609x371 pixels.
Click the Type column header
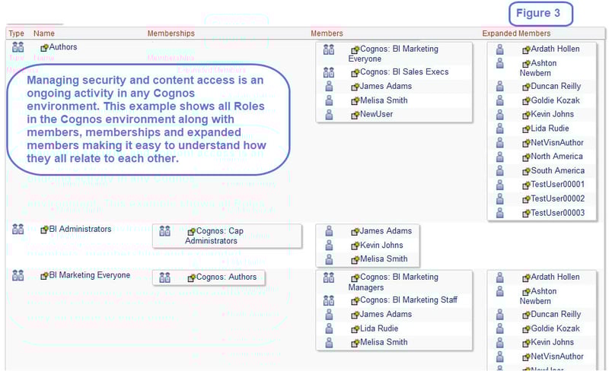16,33
